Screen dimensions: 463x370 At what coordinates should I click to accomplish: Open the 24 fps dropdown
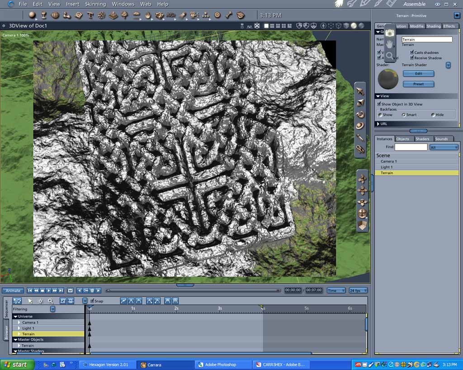click(358, 290)
